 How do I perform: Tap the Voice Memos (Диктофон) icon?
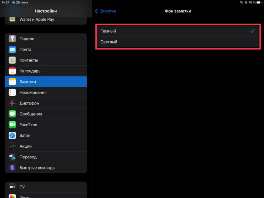tap(12, 103)
